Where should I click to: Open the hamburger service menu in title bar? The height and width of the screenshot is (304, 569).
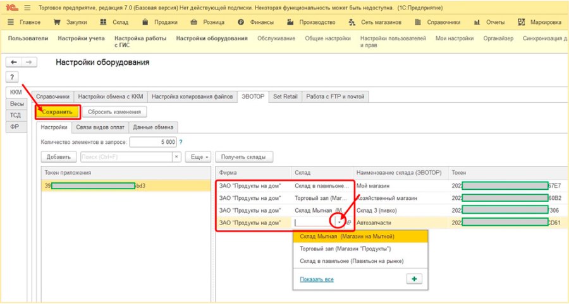pos(27,8)
